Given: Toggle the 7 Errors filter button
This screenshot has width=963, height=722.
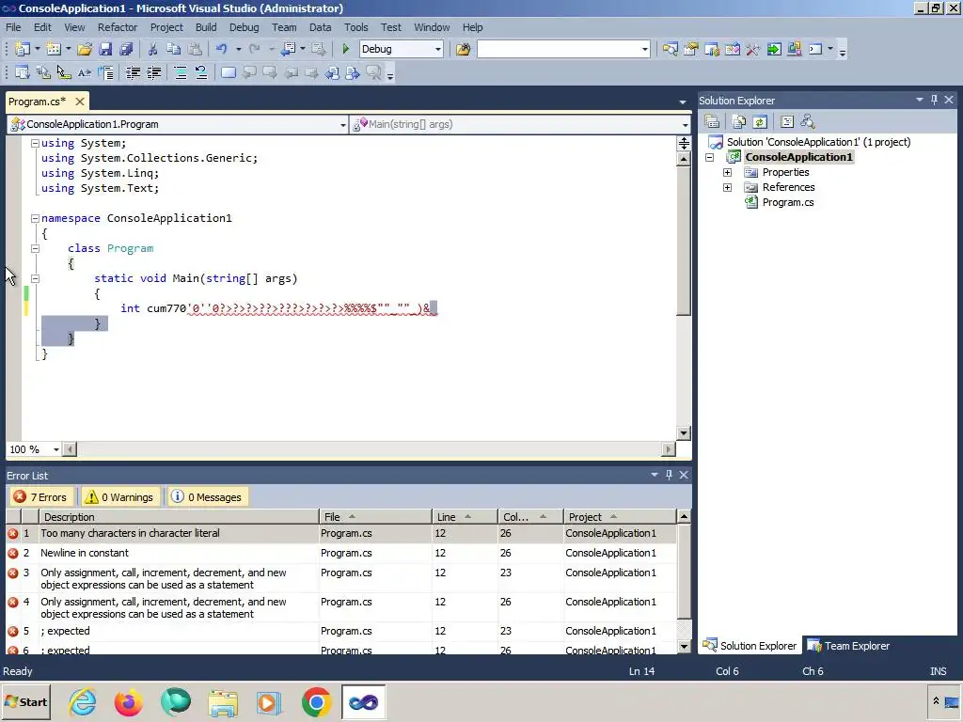Looking at the screenshot, I should [x=41, y=496].
